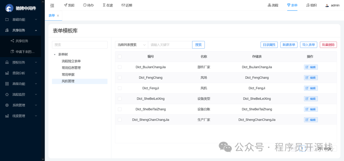Screen dimensions: 344x161
Task: Expand the 流程监控 sidebar menu
Action: (x=21, y=95)
